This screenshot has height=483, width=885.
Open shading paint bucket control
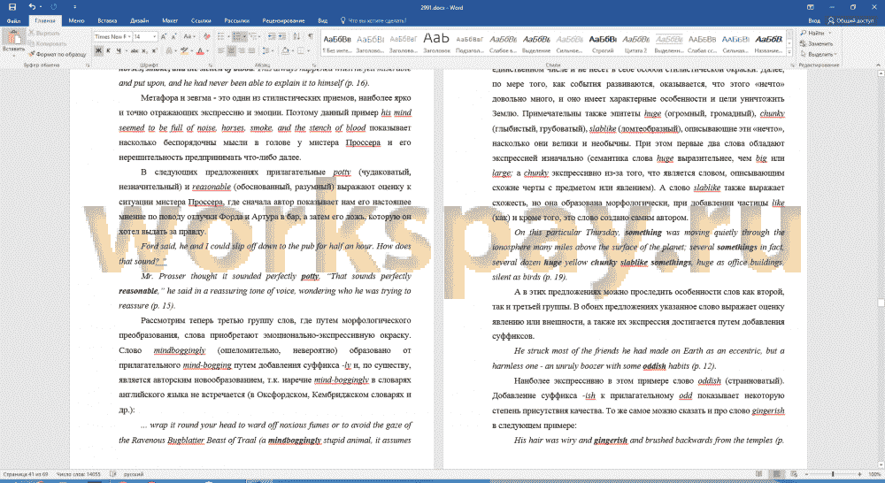[286, 50]
